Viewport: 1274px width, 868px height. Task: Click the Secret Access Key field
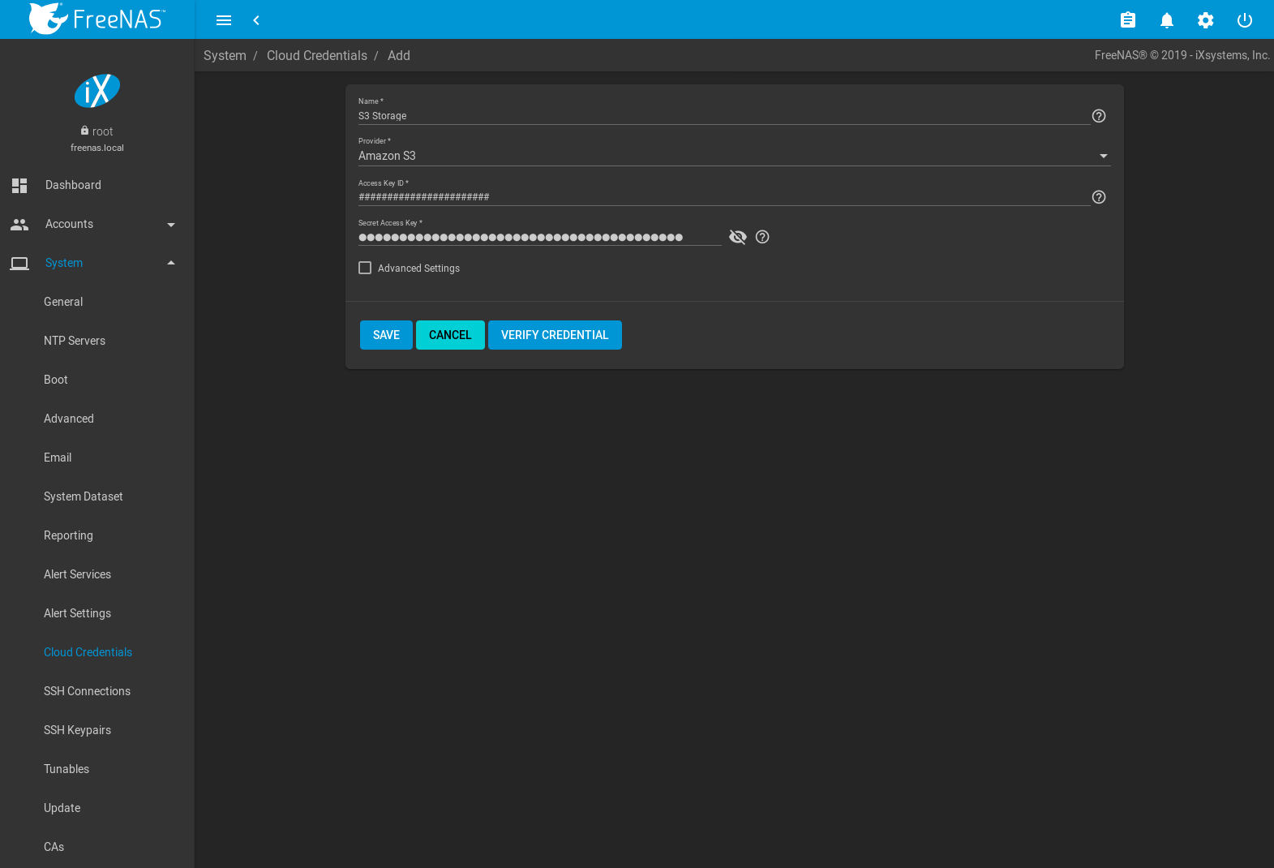click(540, 237)
